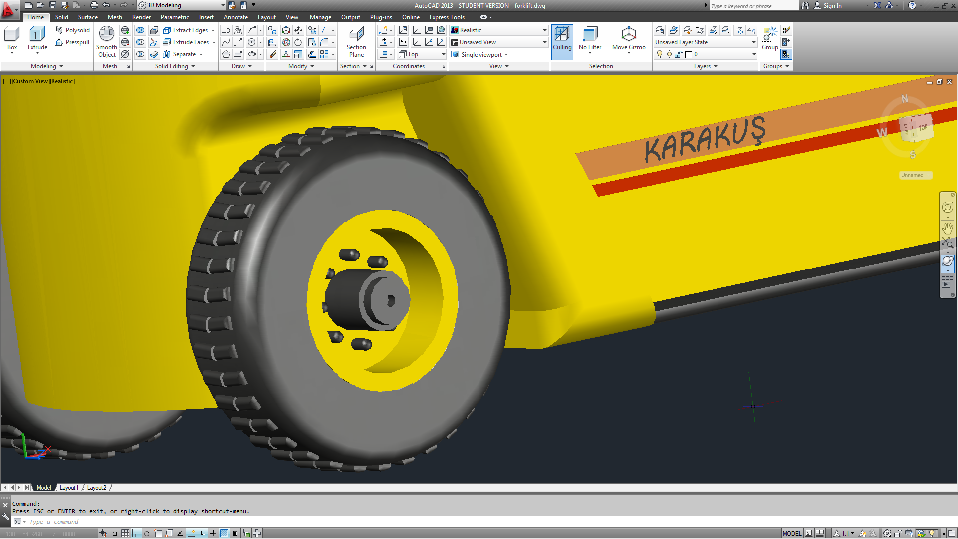Toggle Show Lineweight in status bar
Viewport: 958px width, 539px height.
point(213,533)
